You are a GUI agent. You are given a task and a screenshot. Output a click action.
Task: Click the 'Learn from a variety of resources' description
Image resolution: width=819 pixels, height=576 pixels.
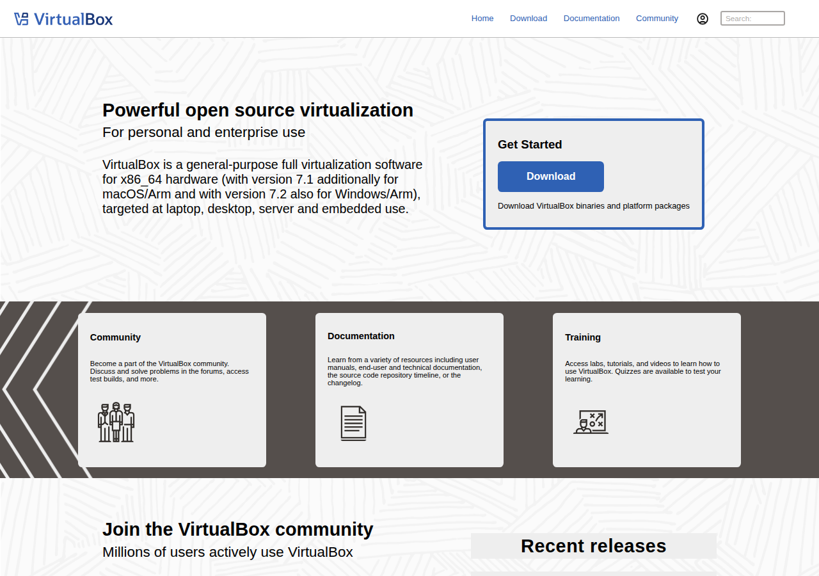(x=405, y=371)
